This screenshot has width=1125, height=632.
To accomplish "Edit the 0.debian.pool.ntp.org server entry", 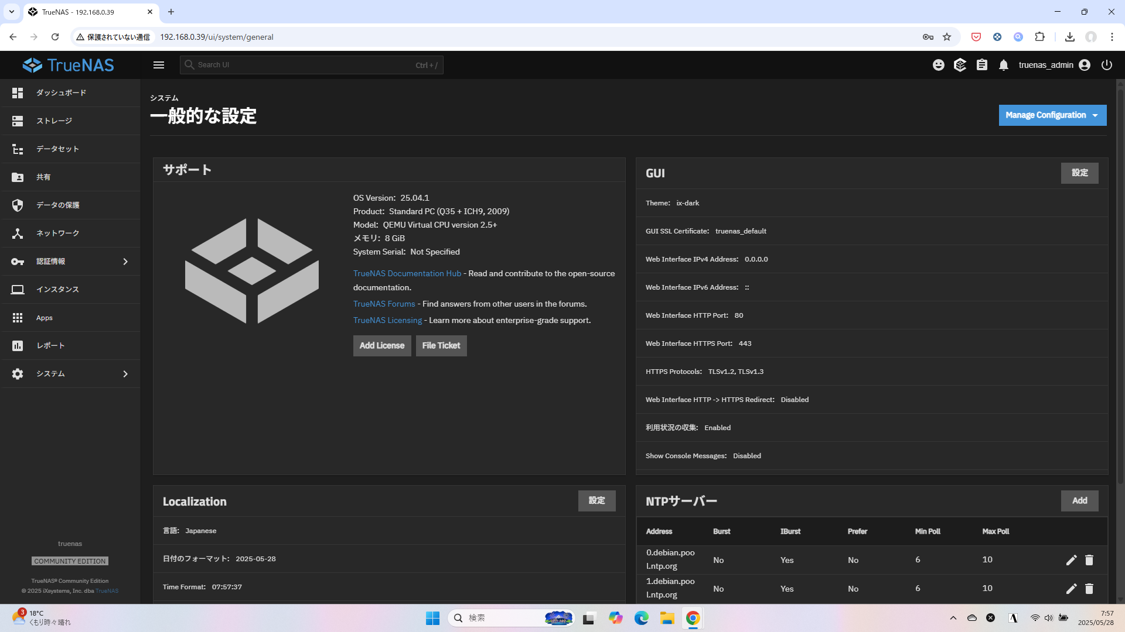I will coord(1071,560).
